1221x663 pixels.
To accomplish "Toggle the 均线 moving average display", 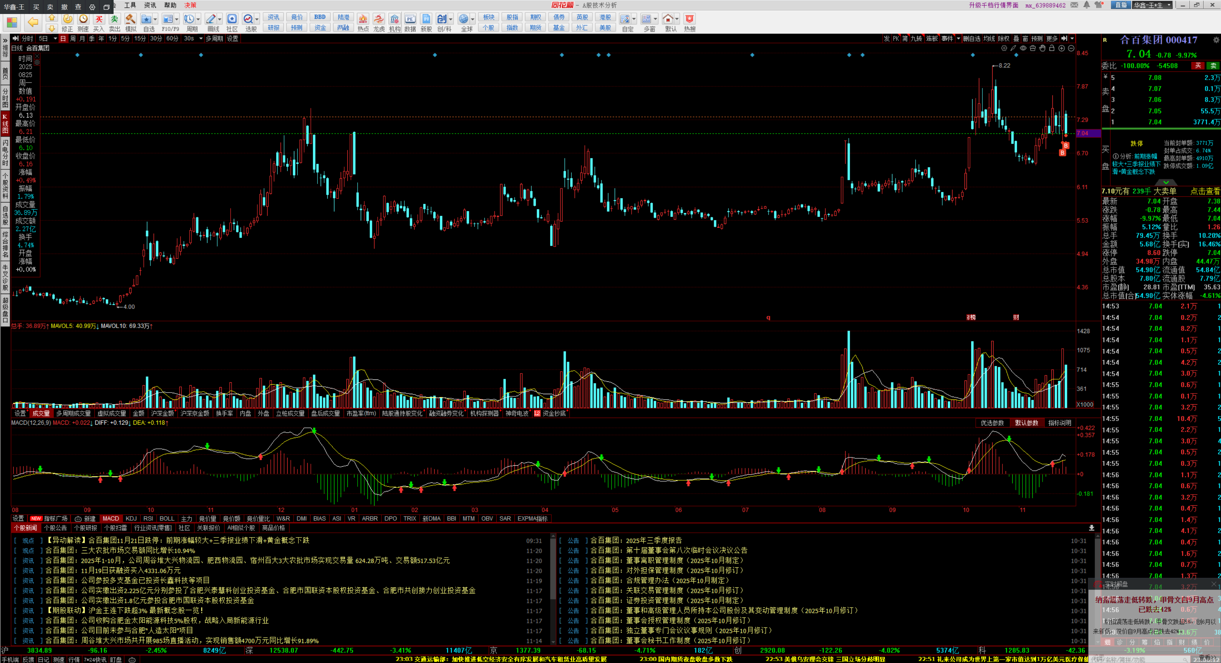I will (989, 39).
